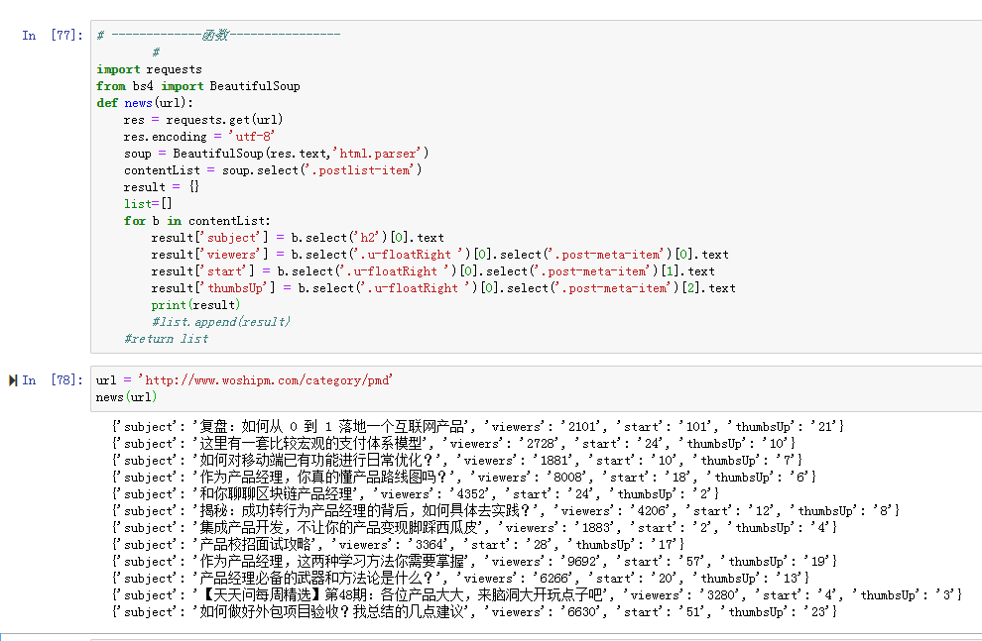This screenshot has height=641, width=982.
Task: Click the 'print(result)' statement
Action: [x=195, y=305]
